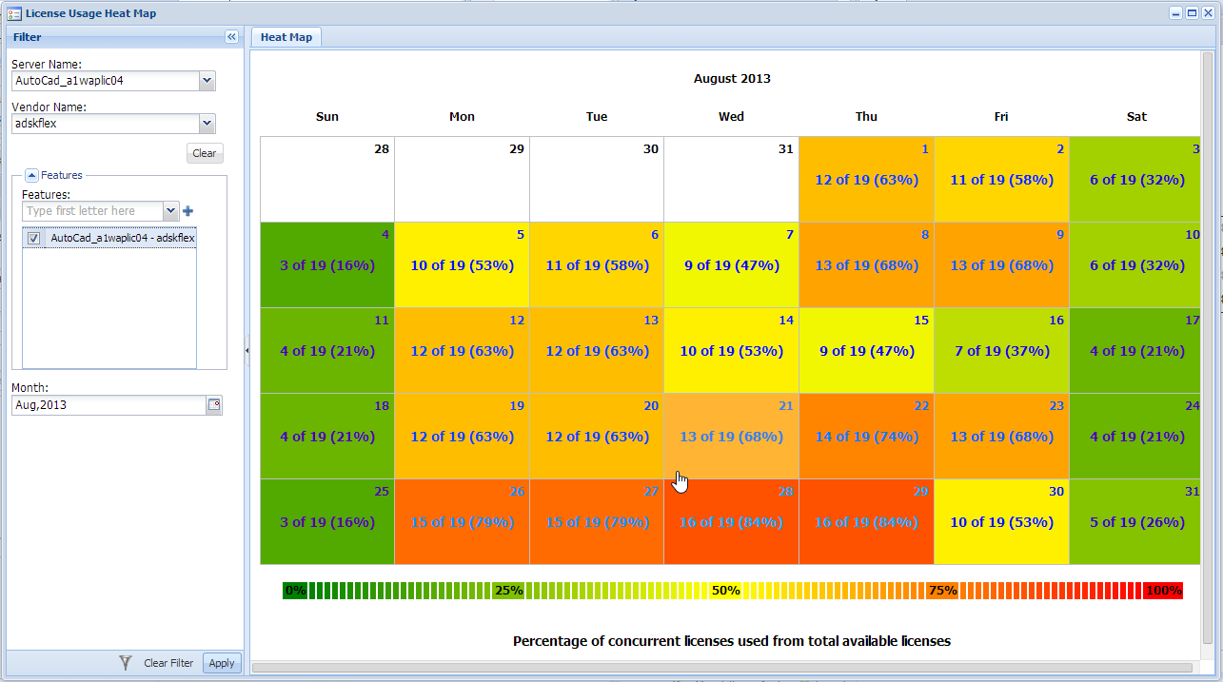Click the Filter panel header title

pyautogui.click(x=28, y=37)
